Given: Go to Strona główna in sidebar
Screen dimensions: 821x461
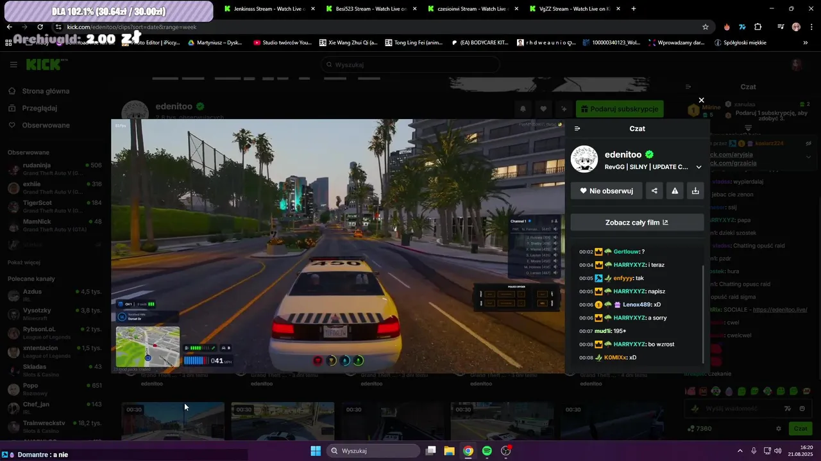Looking at the screenshot, I should coord(46,91).
